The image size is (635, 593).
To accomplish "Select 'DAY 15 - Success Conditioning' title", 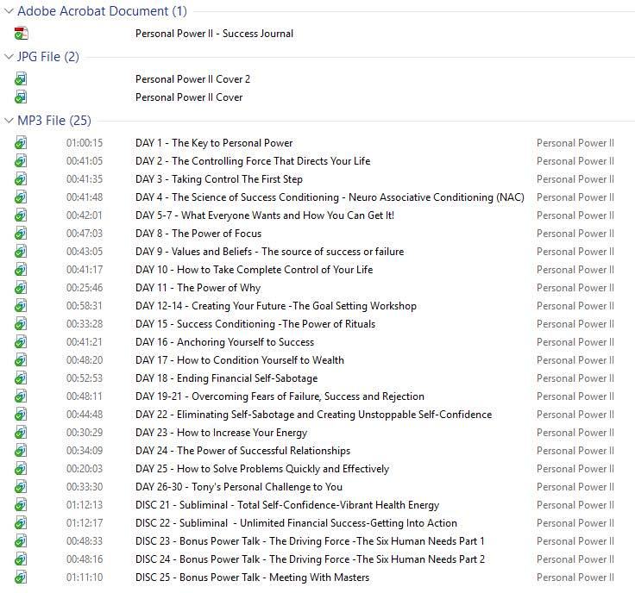I will (x=255, y=324).
